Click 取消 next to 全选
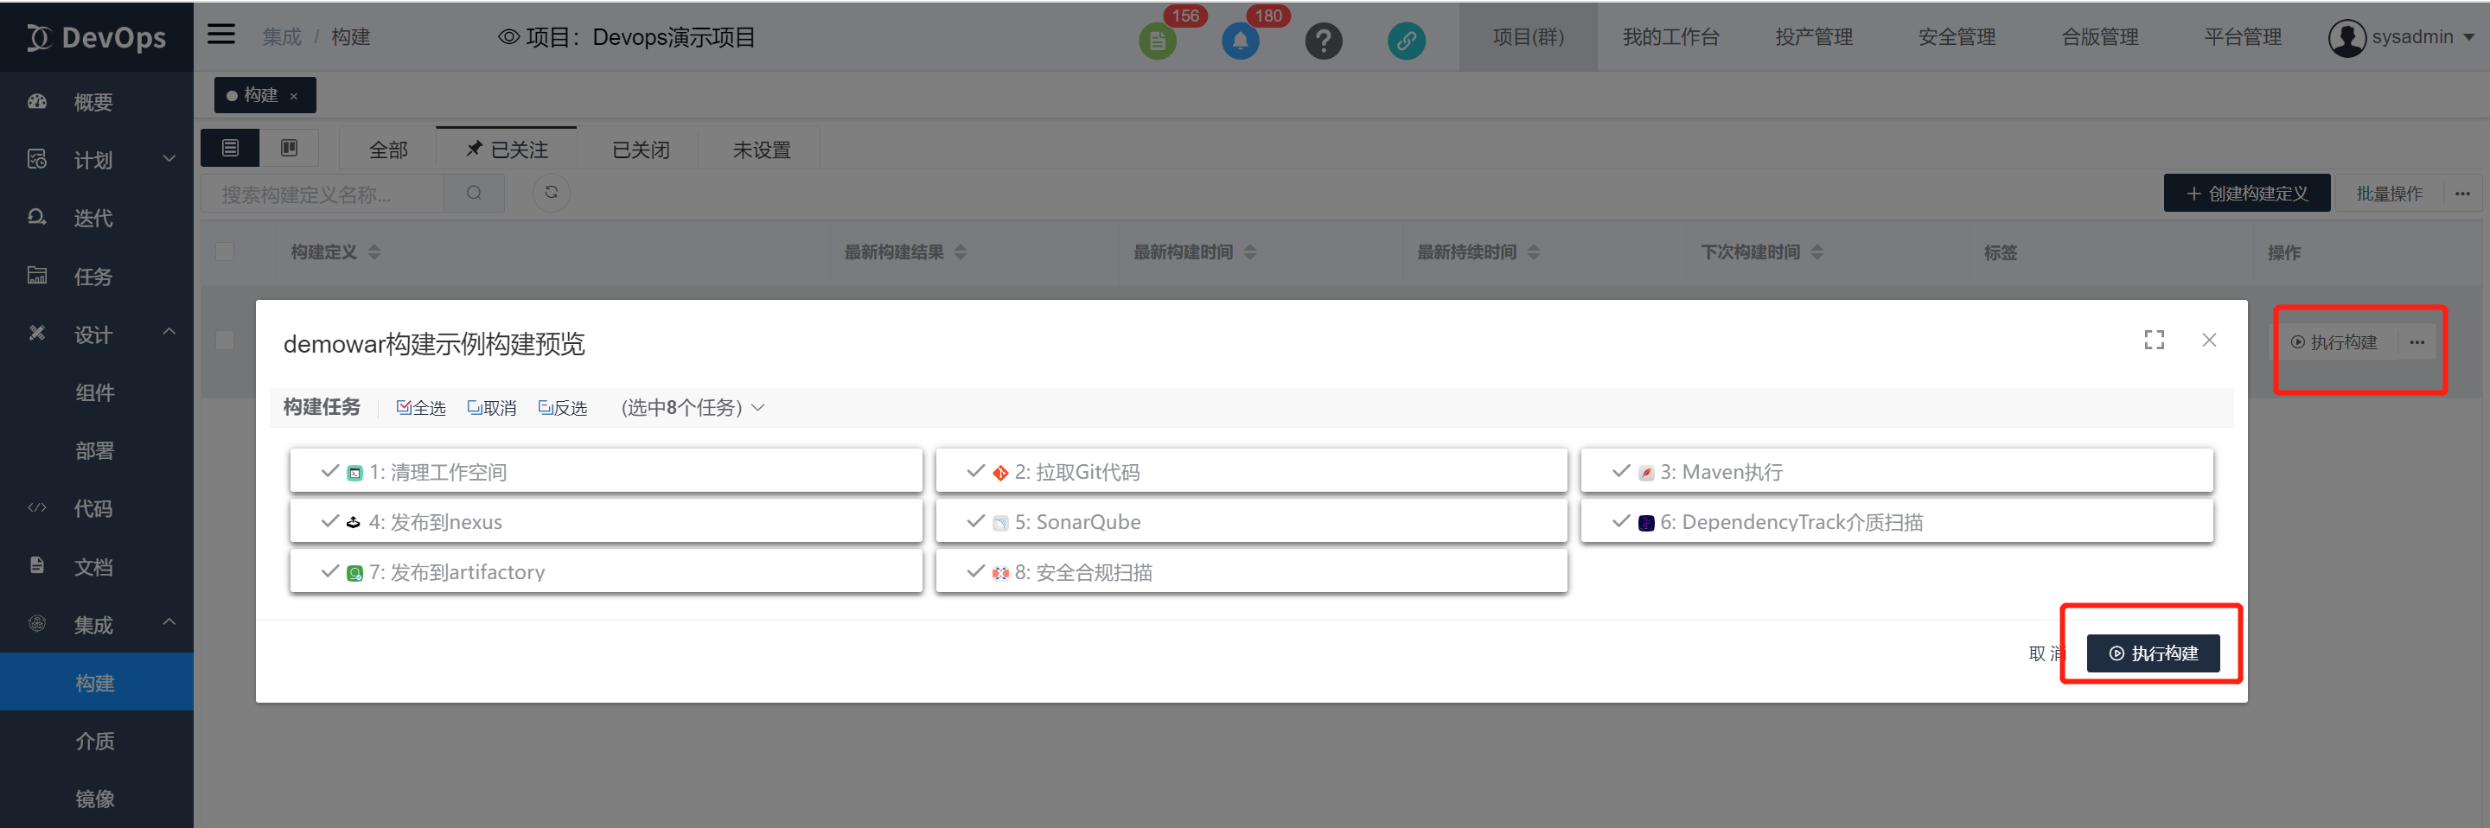Image resolution: width=2490 pixels, height=828 pixels. 492,408
